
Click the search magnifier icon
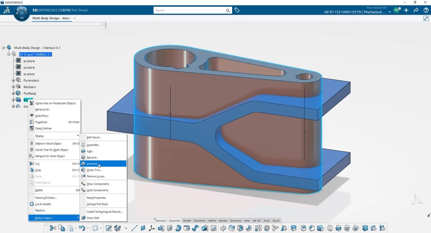click(228, 10)
